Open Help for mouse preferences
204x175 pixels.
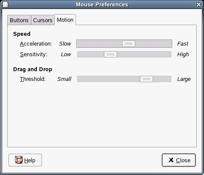(25, 160)
